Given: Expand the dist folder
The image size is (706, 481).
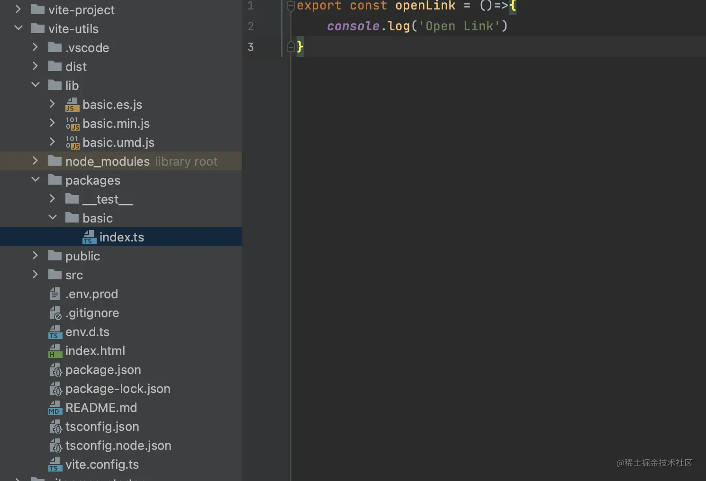Looking at the screenshot, I should point(35,66).
